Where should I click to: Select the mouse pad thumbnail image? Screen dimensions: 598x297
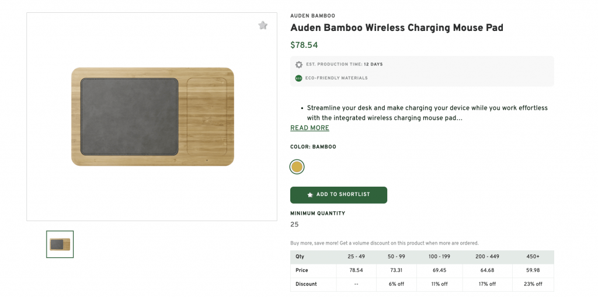click(60, 244)
